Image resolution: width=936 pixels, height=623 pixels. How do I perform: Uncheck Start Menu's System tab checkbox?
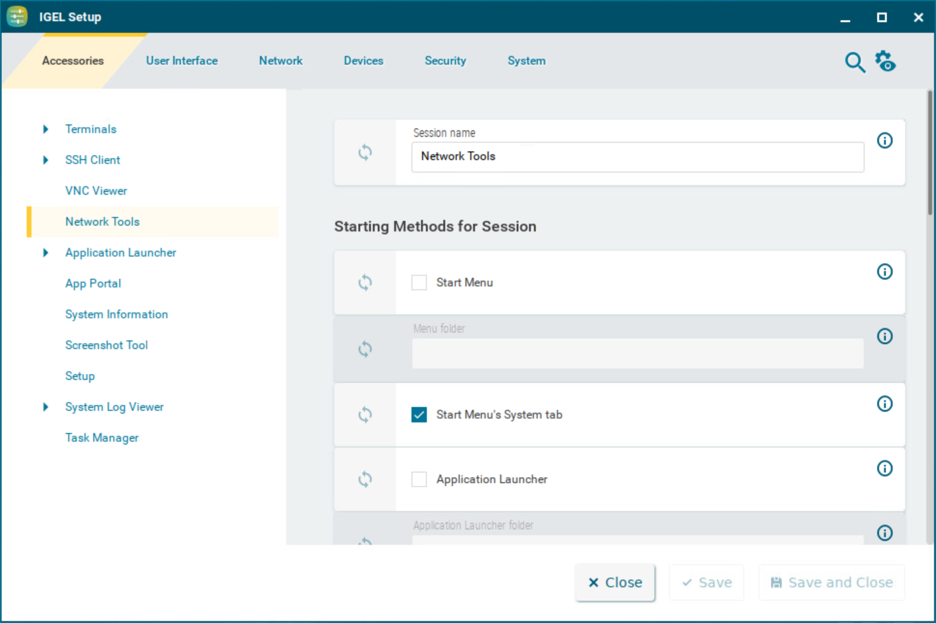pyautogui.click(x=419, y=415)
